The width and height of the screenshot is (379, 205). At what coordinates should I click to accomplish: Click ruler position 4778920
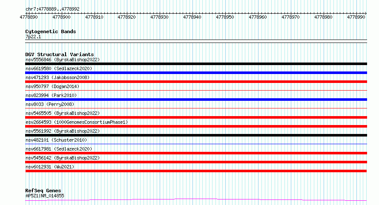tap(126, 17)
